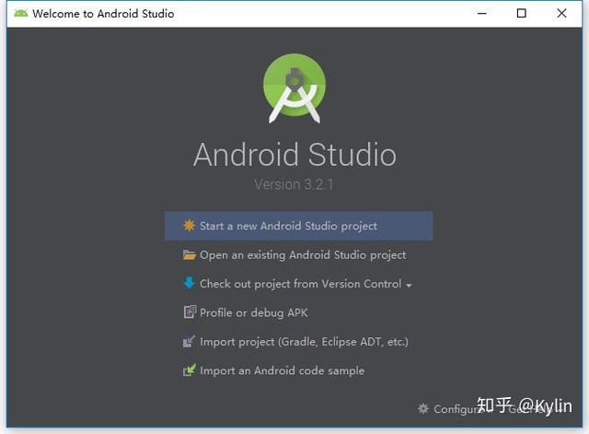Click the Configure gear icon
This screenshot has width=589, height=434.
[423, 408]
